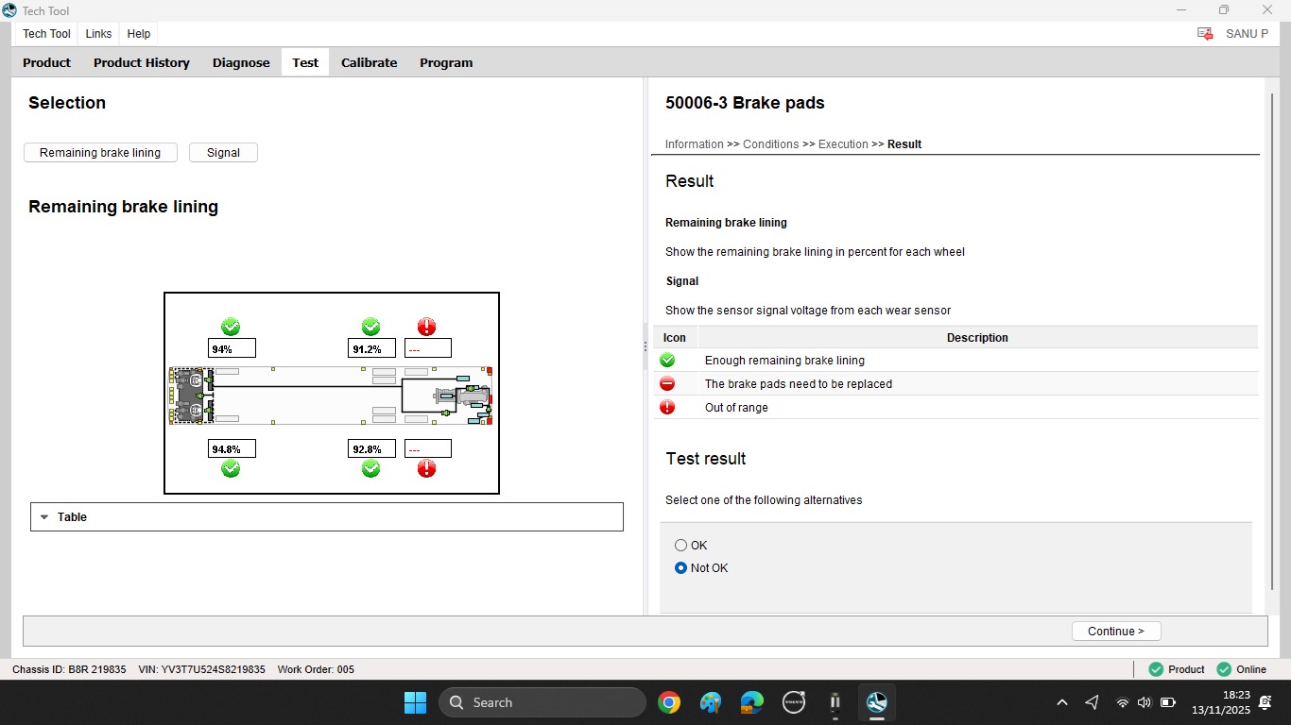
Task: Switch to the Calibrate tab
Action: pyautogui.click(x=369, y=63)
